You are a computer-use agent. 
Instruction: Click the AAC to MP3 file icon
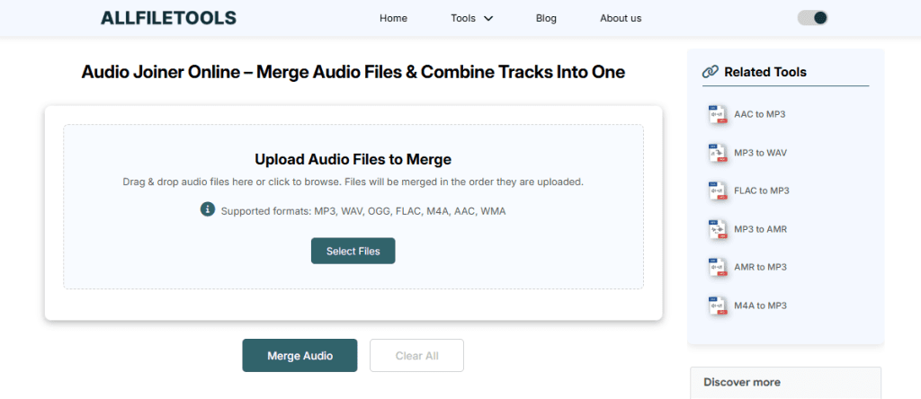(x=717, y=115)
